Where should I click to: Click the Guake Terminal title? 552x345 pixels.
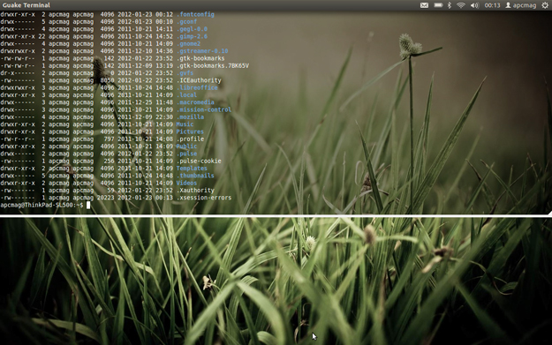[26, 5]
